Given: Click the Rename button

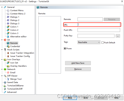Looking at the screenshot, I should pyautogui.click(x=112, y=19).
